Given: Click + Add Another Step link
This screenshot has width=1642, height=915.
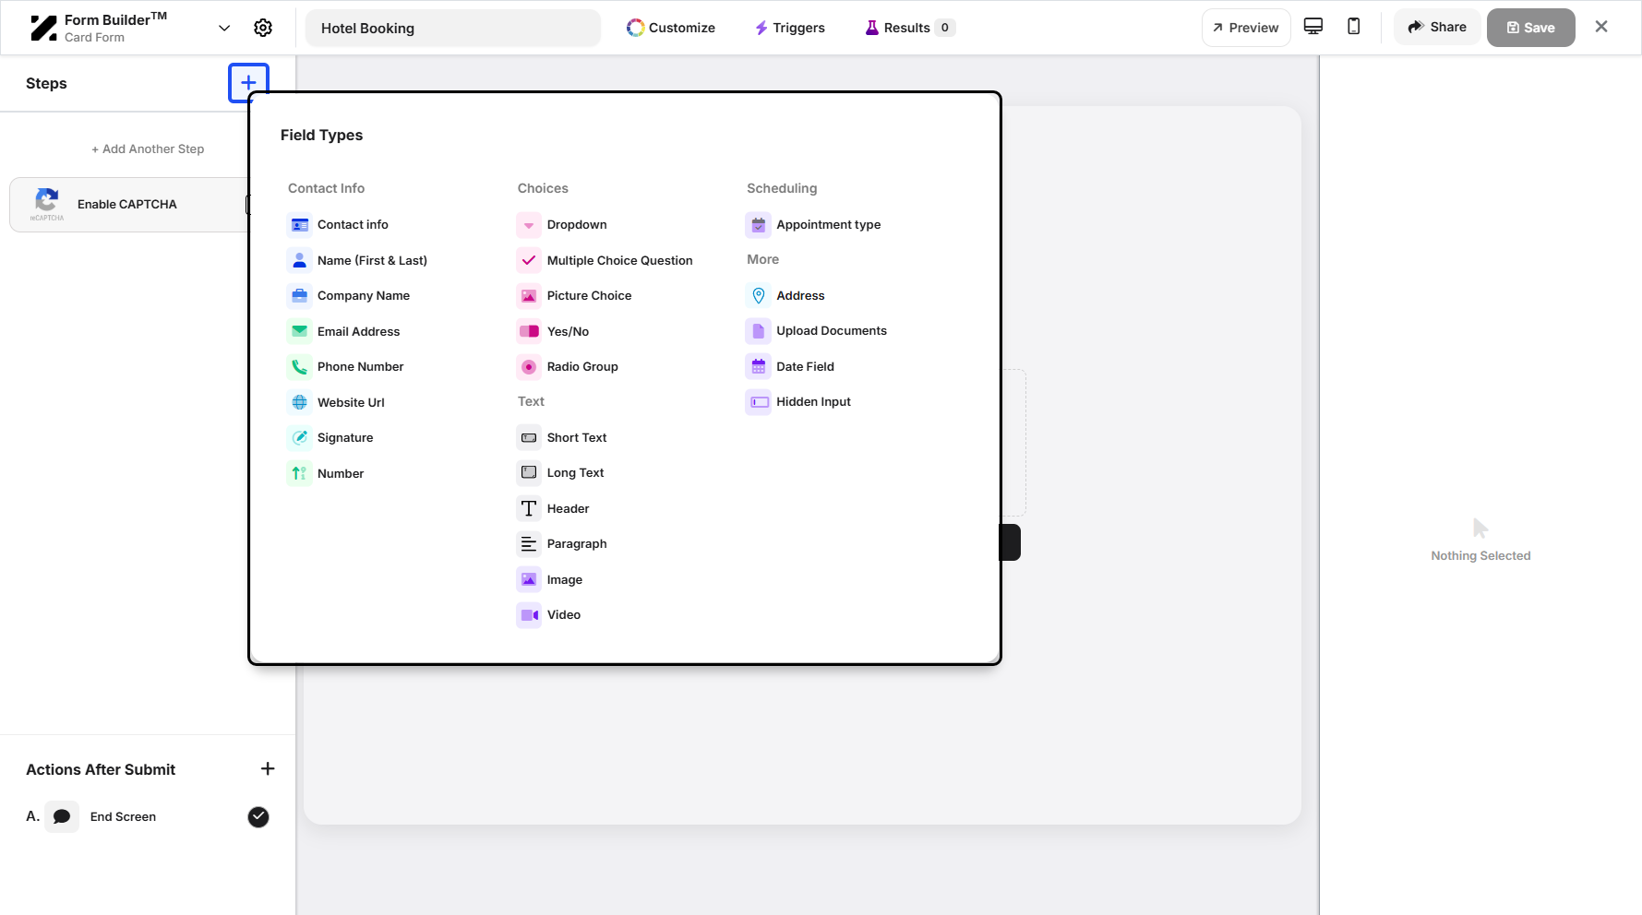Looking at the screenshot, I should [148, 149].
